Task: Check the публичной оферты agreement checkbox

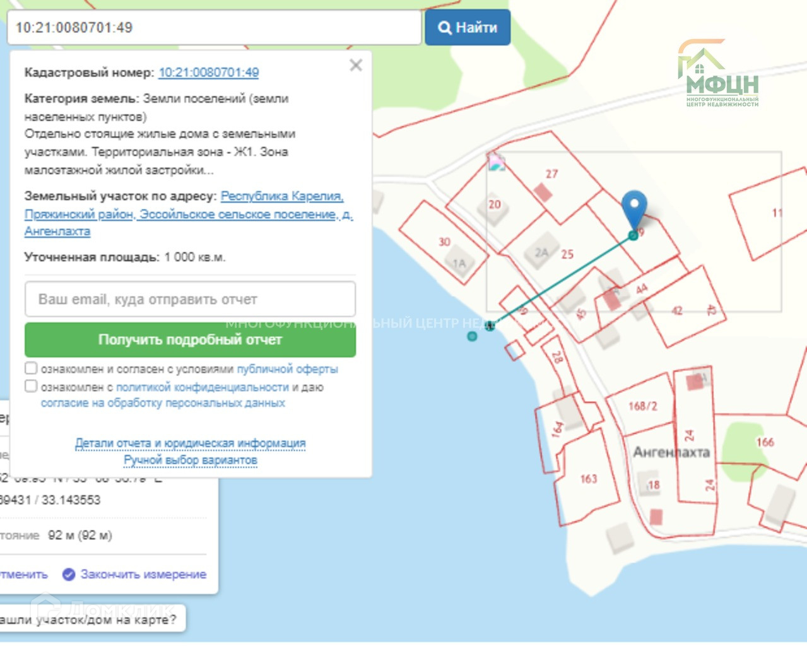Action: (31, 368)
